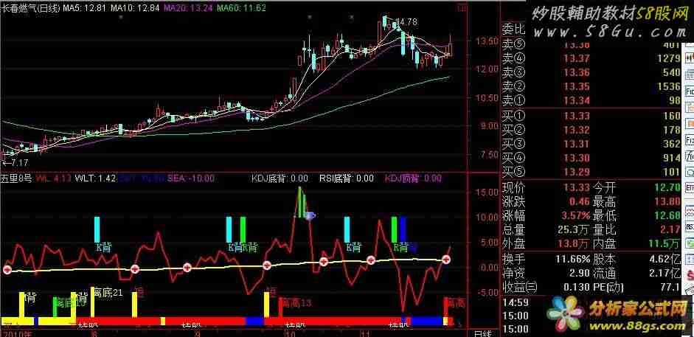Viewport: 694px width, 337px height.
Task: Click the 14:59 trade time entry
Action: click(516, 303)
